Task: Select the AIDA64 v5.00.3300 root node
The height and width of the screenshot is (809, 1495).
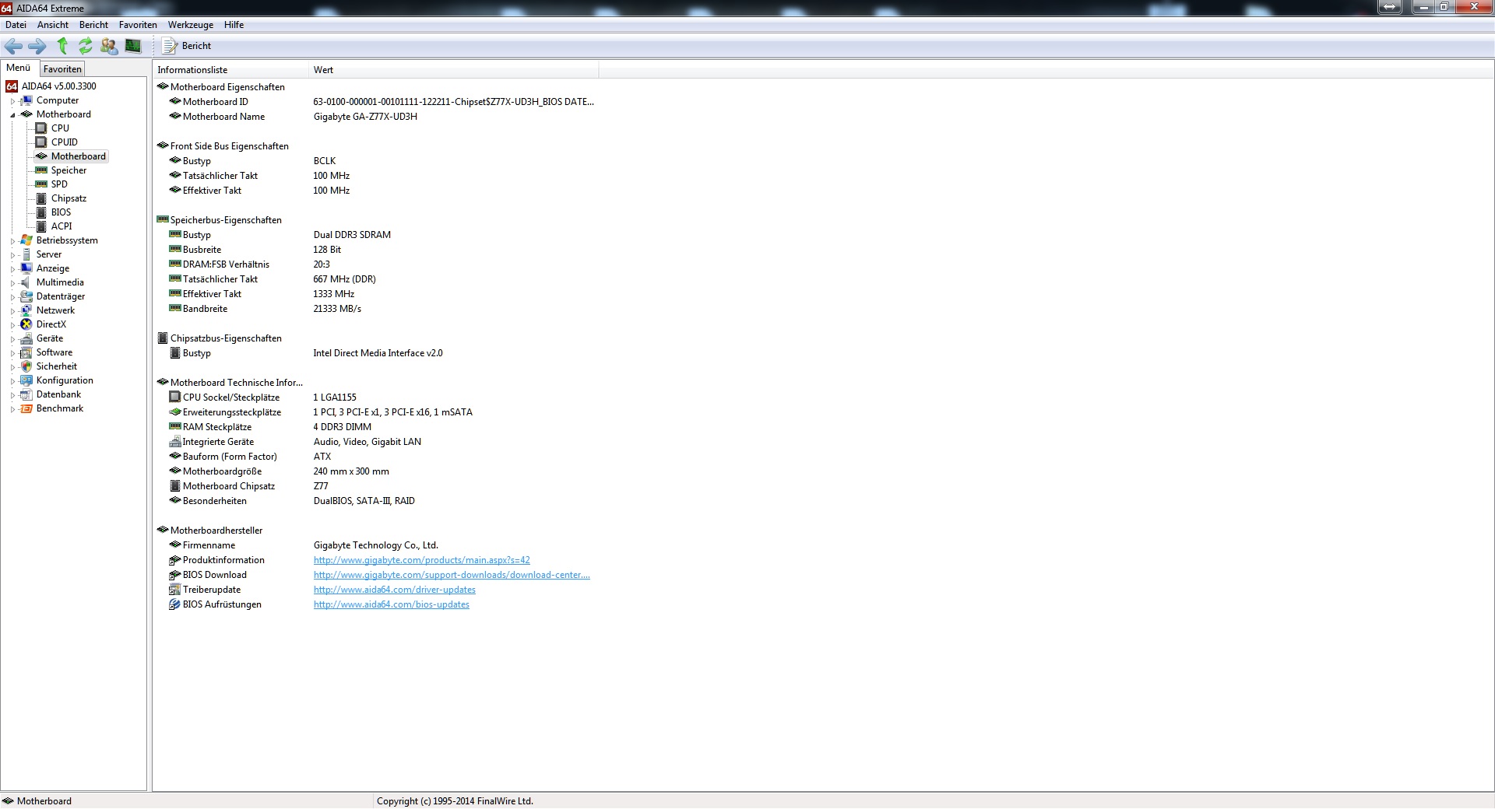Action: click(x=59, y=86)
